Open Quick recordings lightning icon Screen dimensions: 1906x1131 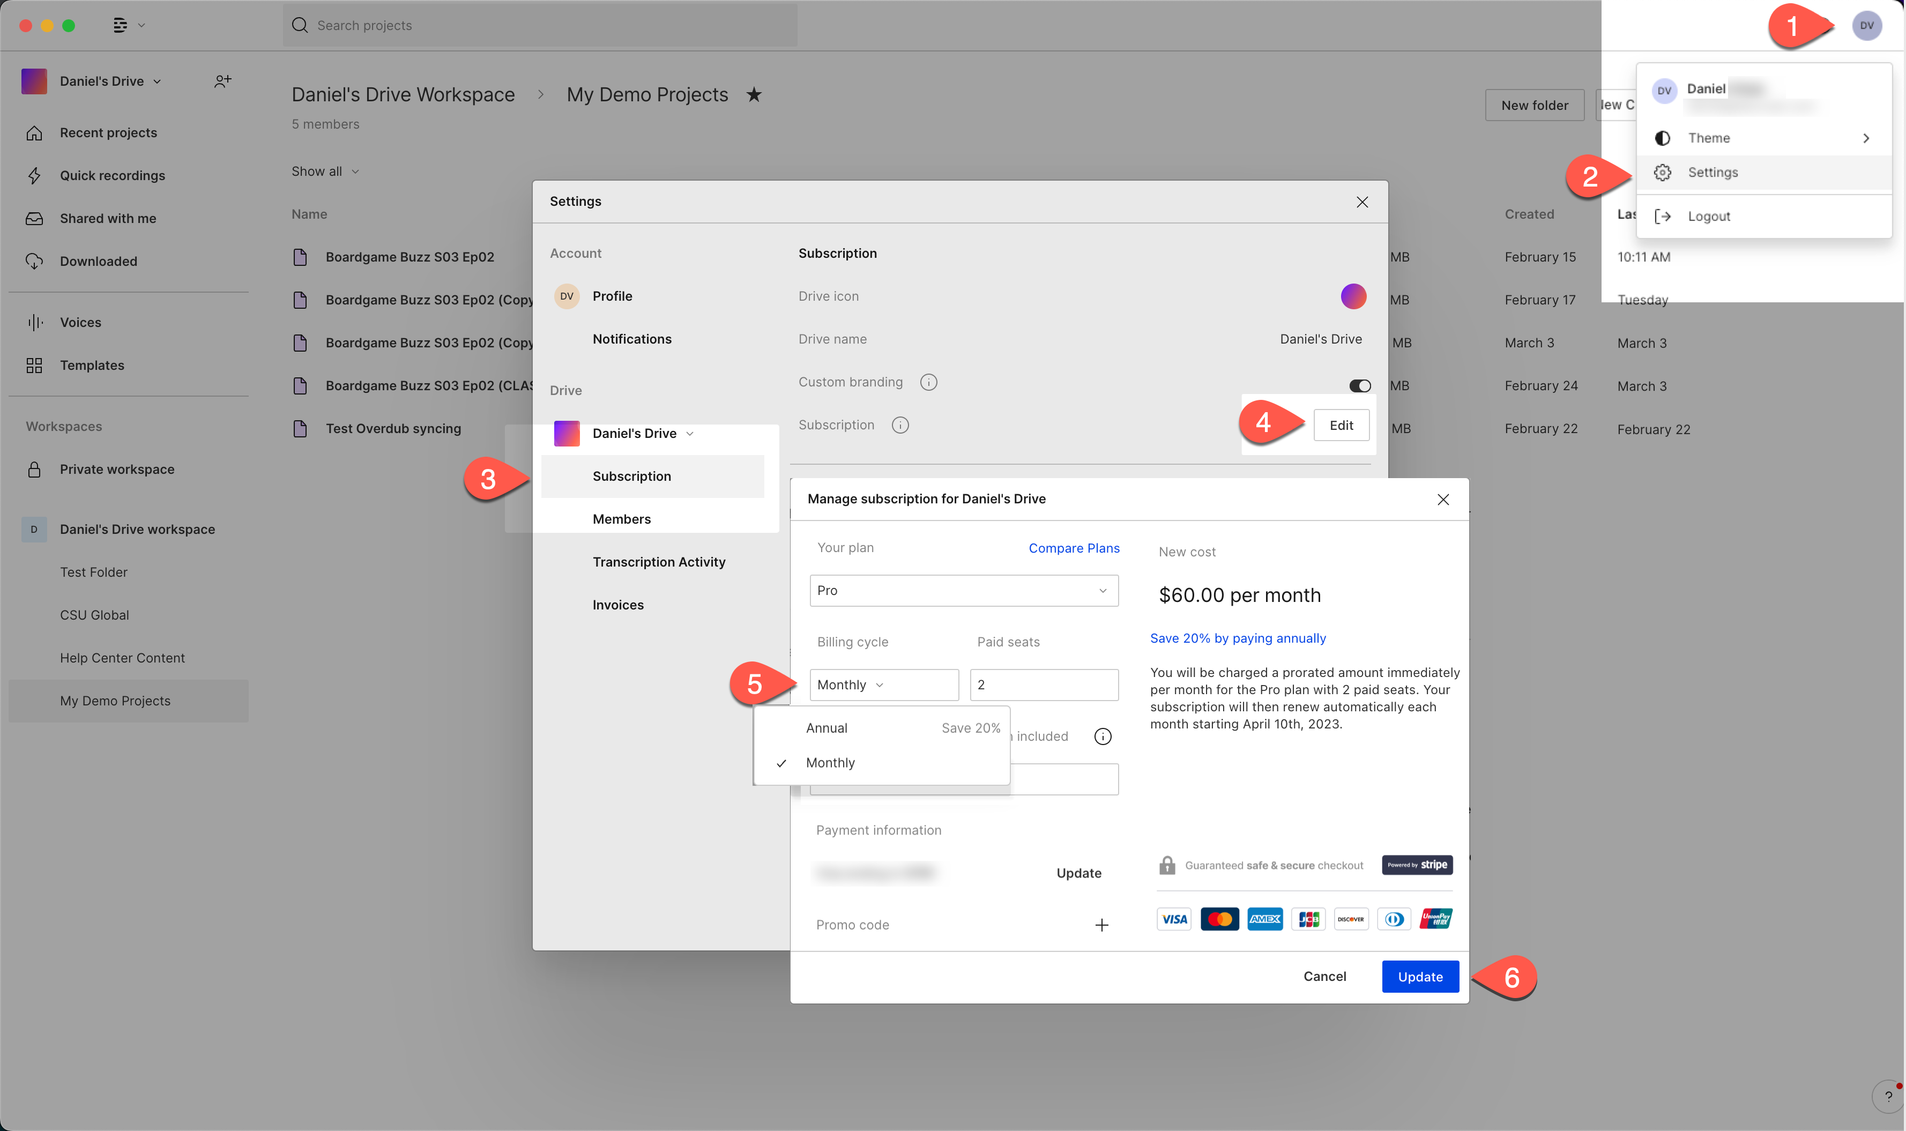click(x=34, y=175)
